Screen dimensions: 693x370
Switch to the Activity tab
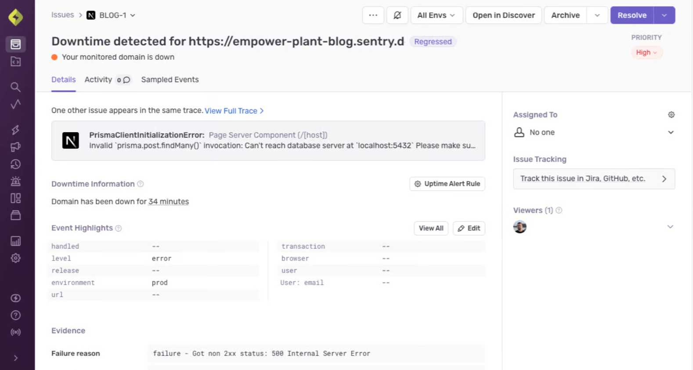coord(98,80)
